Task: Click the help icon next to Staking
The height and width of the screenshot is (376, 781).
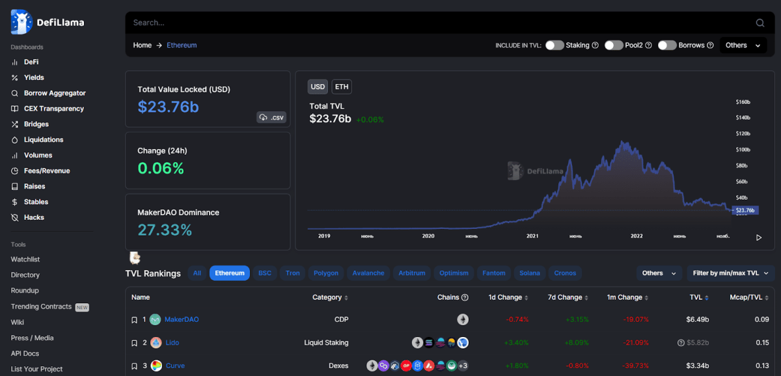Action: click(596, 46)
